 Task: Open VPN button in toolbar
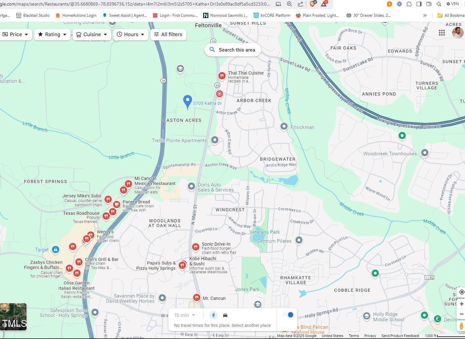452,4
